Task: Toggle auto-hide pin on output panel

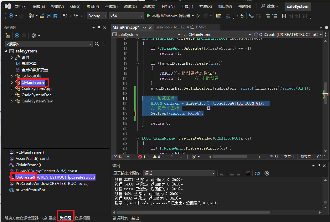Action: (319, 166)
